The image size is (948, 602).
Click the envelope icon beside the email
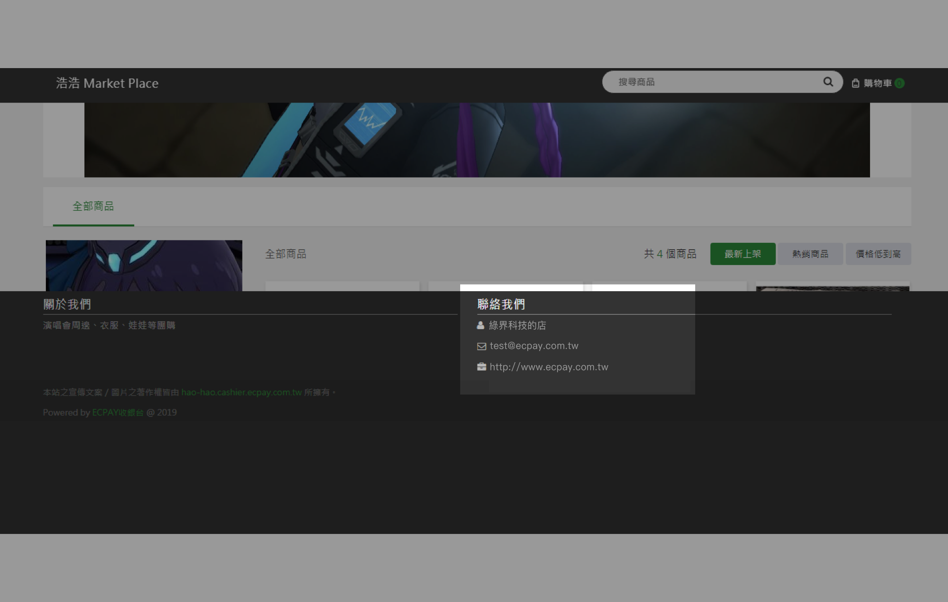[x=481, y=346]
